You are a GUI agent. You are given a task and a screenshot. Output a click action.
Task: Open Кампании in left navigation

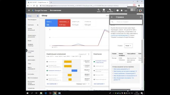click(x=31, y=25)
